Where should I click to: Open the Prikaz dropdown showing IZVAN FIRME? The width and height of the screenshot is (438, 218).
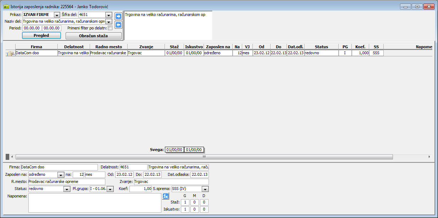pos(57,15)
